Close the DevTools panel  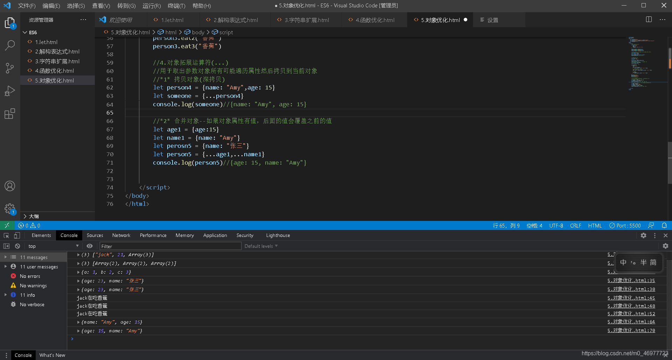coord(665,235)
